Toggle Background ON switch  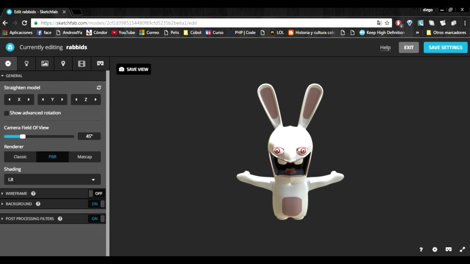pos(97,204)
